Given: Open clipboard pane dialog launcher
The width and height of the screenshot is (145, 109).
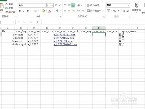Looking at the screenshot, I should [x=16, y=17].
